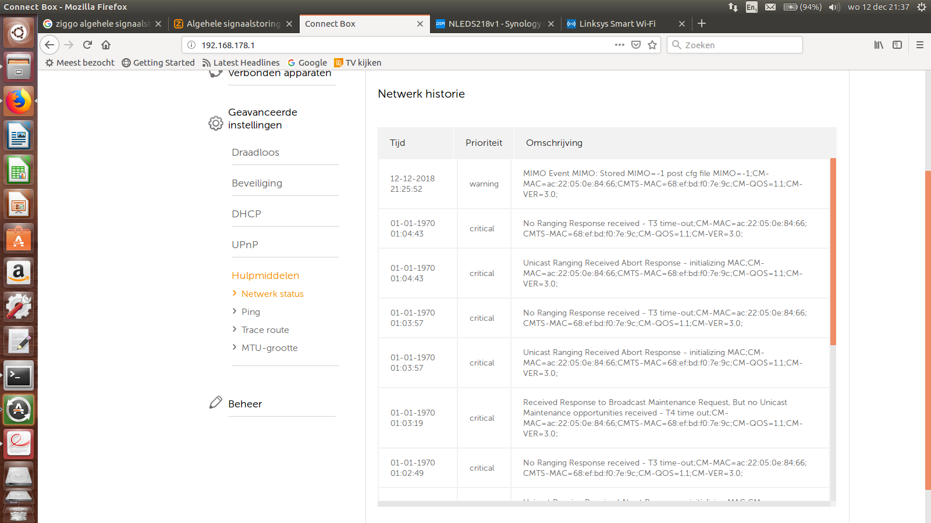Open the Draadloos settings section
The width and height of the screenshot is (931, 523).
pyautogui.click(x=255, y=152)
